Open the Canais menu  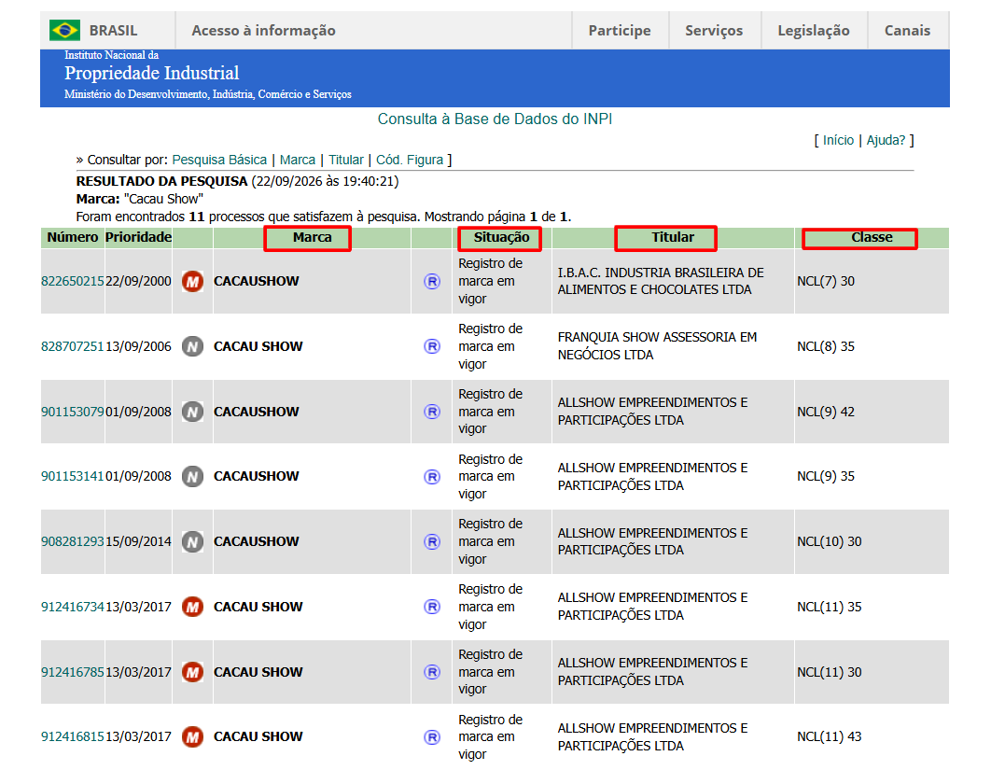908,31
